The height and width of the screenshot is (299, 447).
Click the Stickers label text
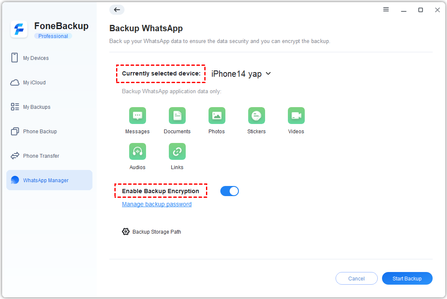[256, 132]
